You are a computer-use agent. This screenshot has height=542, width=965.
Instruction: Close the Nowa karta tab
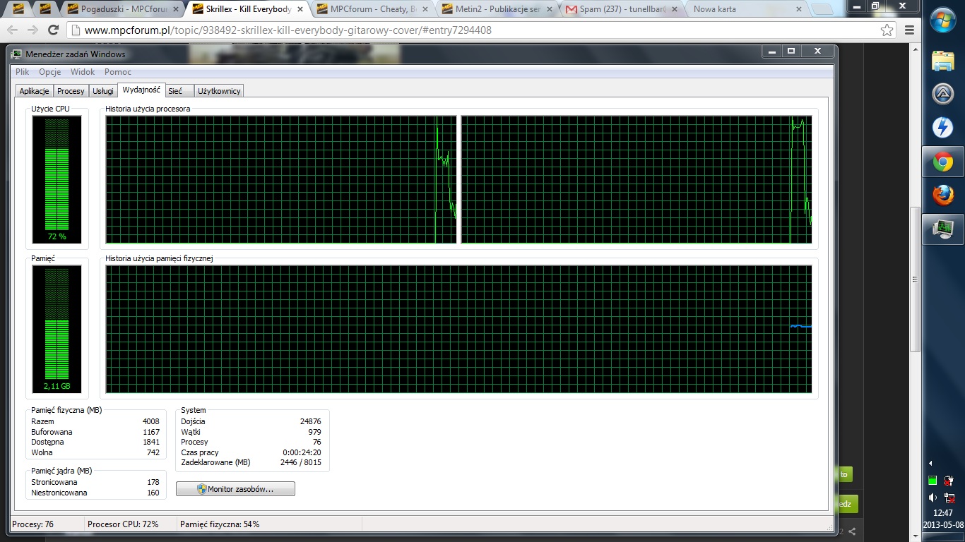800,9
